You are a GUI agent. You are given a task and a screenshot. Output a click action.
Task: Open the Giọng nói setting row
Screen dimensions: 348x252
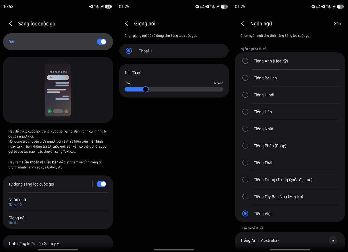click(58, 220)
